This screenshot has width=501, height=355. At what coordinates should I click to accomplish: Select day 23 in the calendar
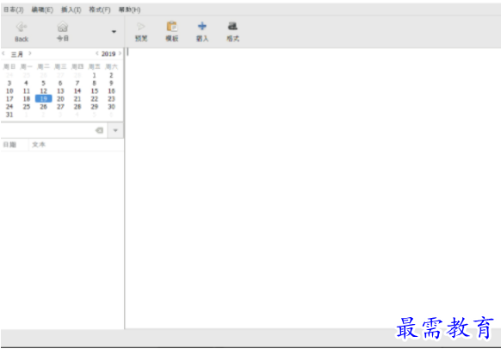[111, 99]
